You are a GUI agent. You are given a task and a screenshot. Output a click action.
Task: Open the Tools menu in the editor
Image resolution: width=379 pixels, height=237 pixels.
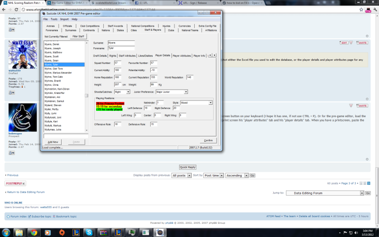(x=54, y=19)
